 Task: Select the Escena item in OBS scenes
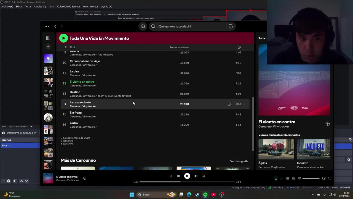pos(20,145)
